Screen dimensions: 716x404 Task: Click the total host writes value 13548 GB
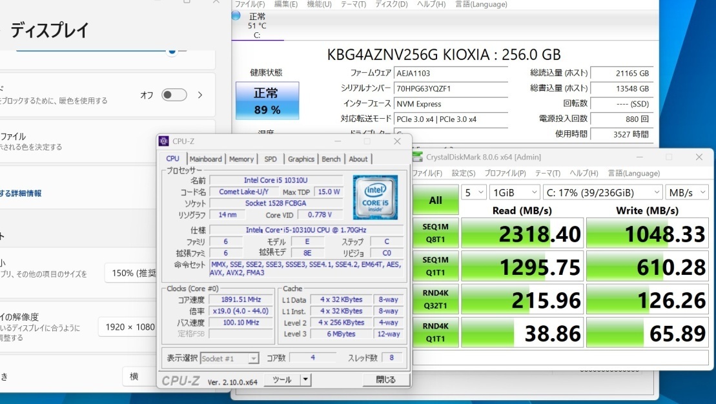622,88
